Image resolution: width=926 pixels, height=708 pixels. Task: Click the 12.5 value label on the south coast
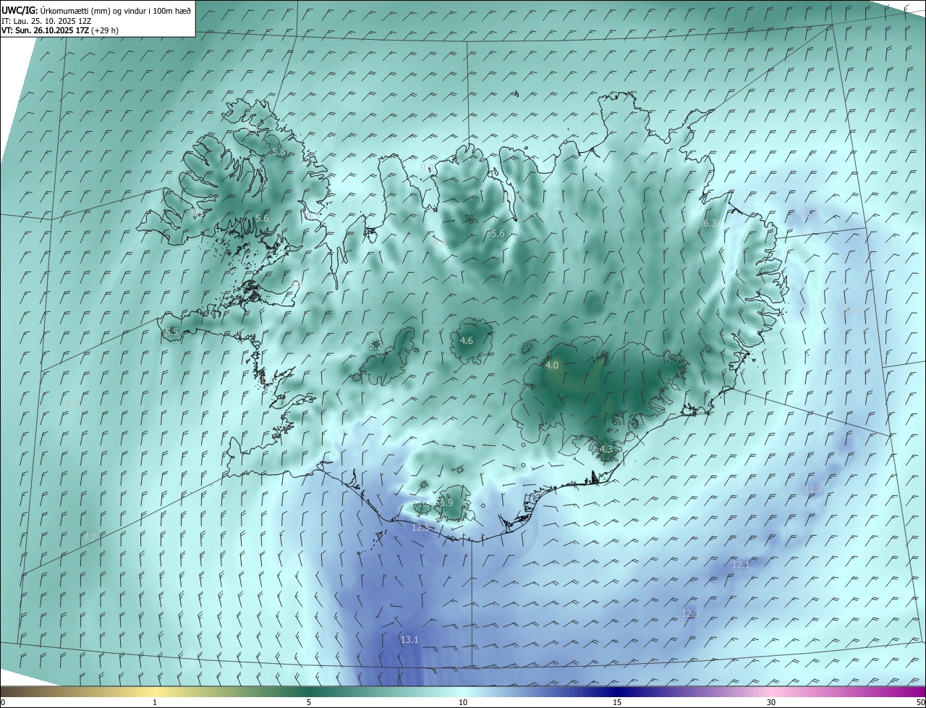pyautogui.click(x=420, y=528)
